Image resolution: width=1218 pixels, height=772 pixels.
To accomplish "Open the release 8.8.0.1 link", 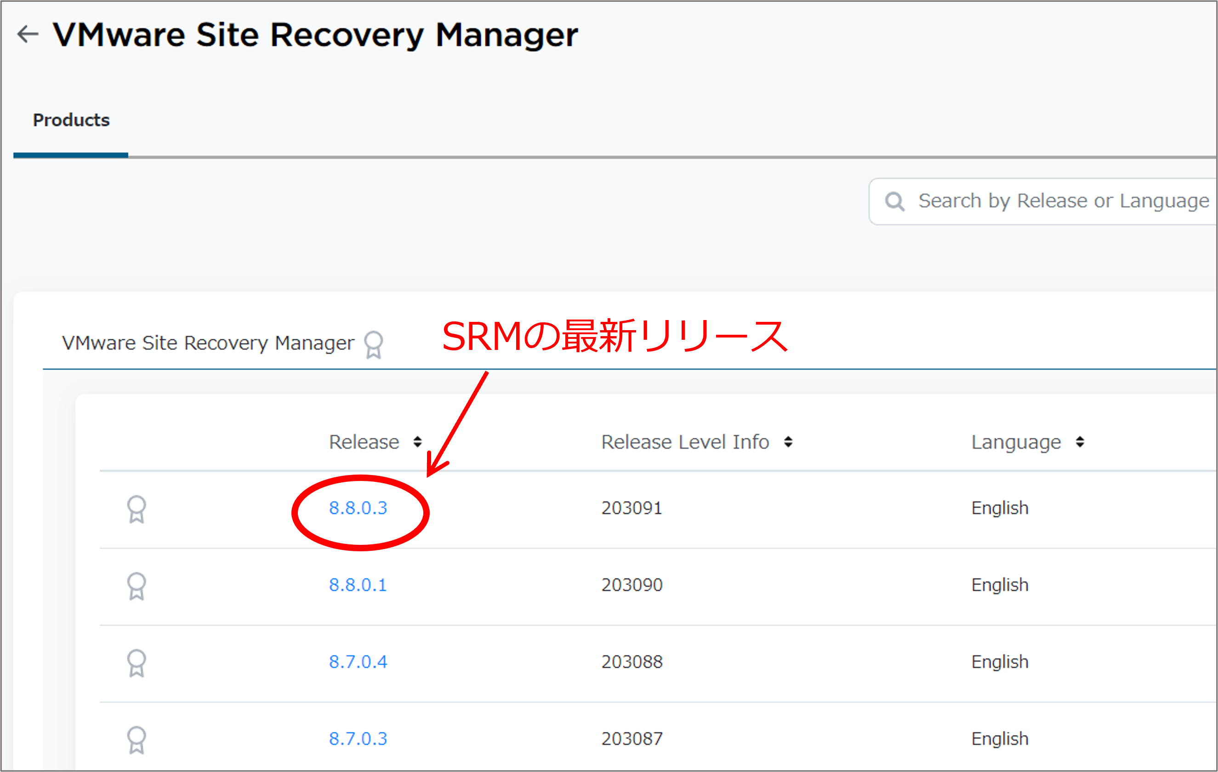I will click(x=358, y=584).
